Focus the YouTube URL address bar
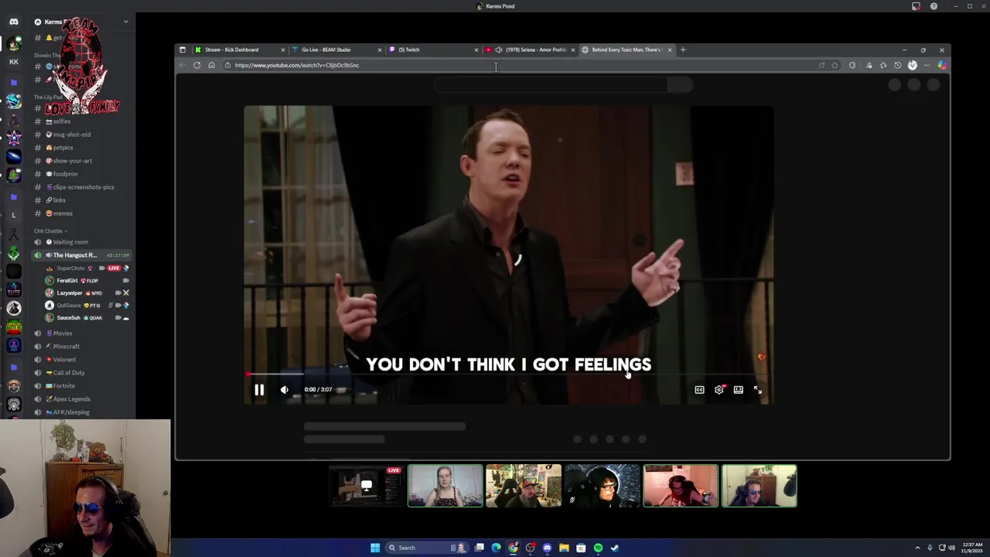Image resolution: width=990 pixels, height=557 pixels. tap(518, 65)
